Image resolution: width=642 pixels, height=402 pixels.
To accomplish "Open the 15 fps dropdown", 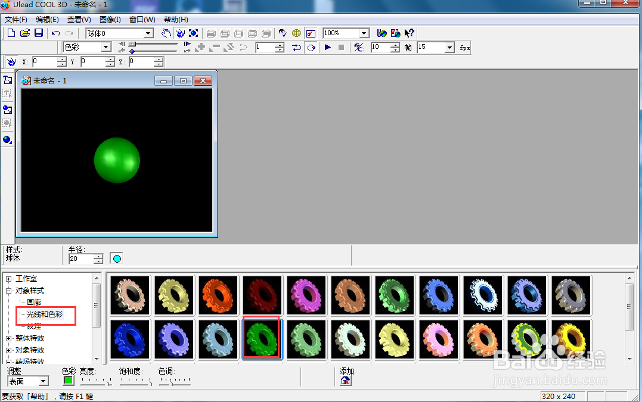I will pyautogui.click(x=449, y=48).
